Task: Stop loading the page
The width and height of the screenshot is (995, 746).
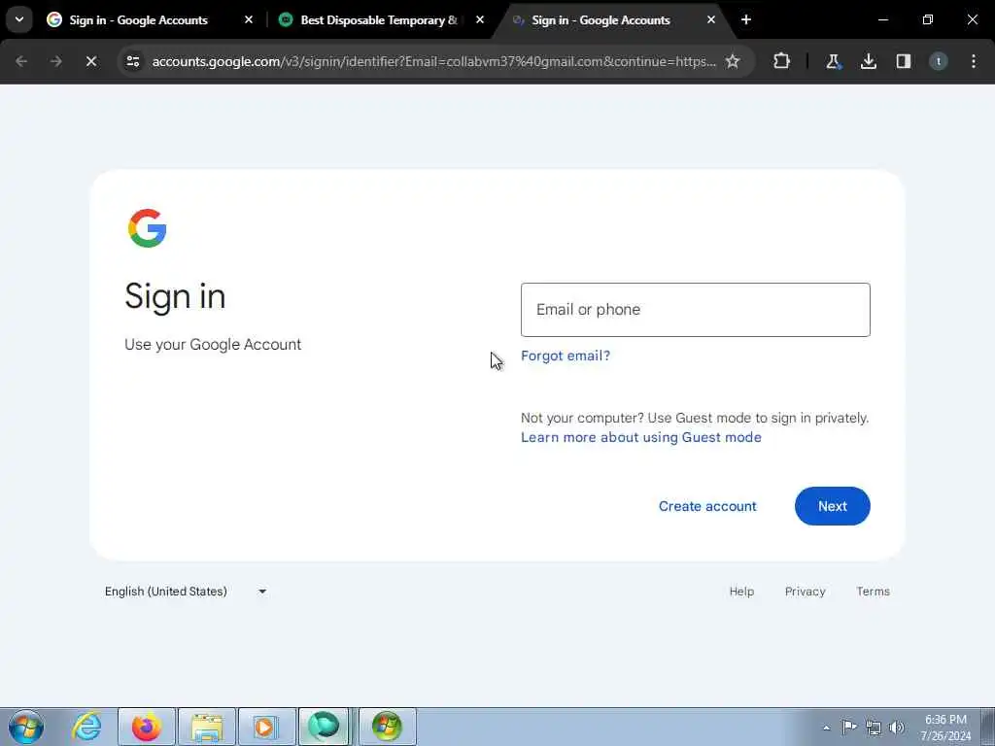Action: click(x=90, y=61)
